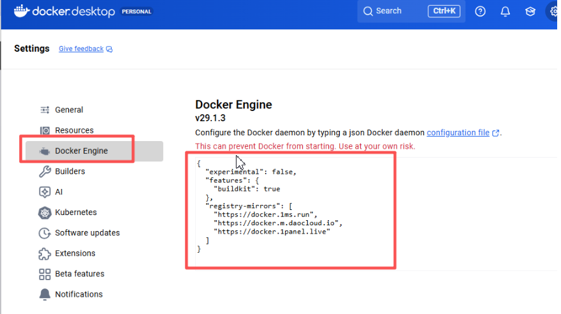The width and height of the screenshot is (561, 314).
Task: Open the help question mark icon
Action: pos(480,11)
